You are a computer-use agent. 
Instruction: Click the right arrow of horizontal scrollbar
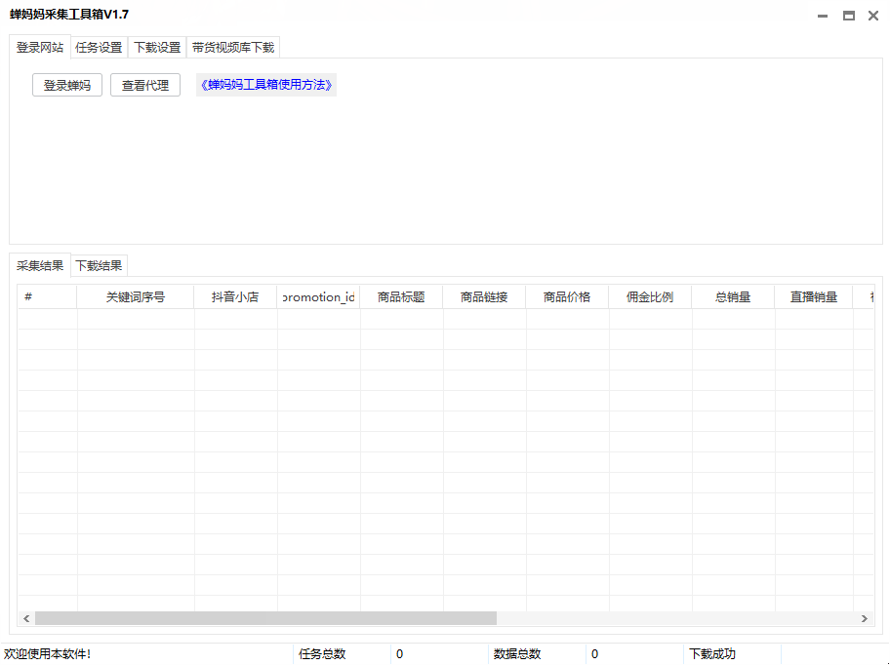(x=864, y=618)
